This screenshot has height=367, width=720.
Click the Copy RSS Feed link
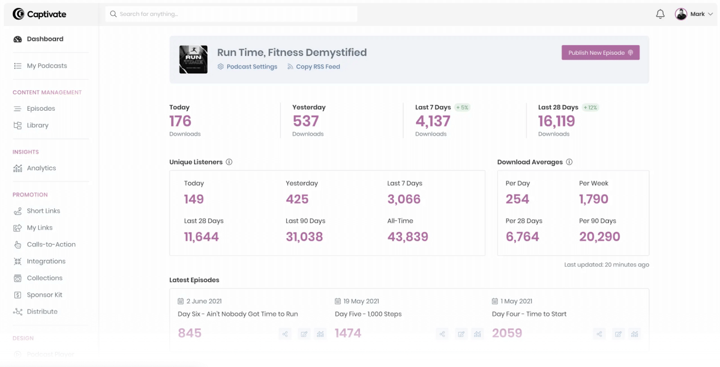point(318,67)
